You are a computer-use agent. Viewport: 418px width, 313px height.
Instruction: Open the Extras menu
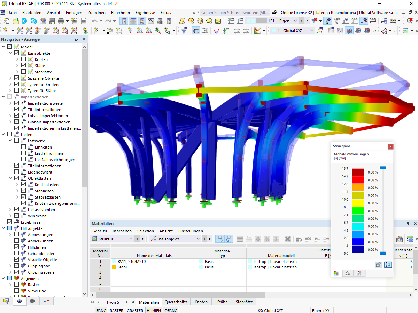(x=166, y=13)
